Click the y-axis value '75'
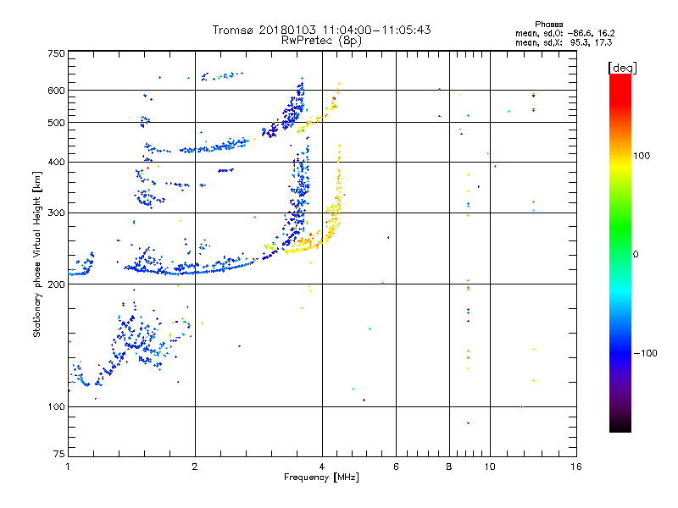678x508 pixels. coord(59,454)
